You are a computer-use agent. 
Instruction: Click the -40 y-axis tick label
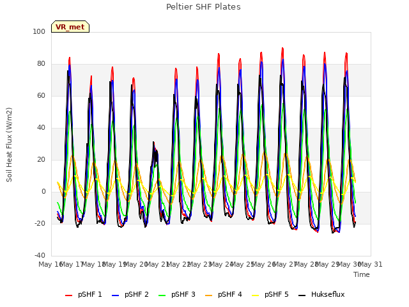[40, 255]
